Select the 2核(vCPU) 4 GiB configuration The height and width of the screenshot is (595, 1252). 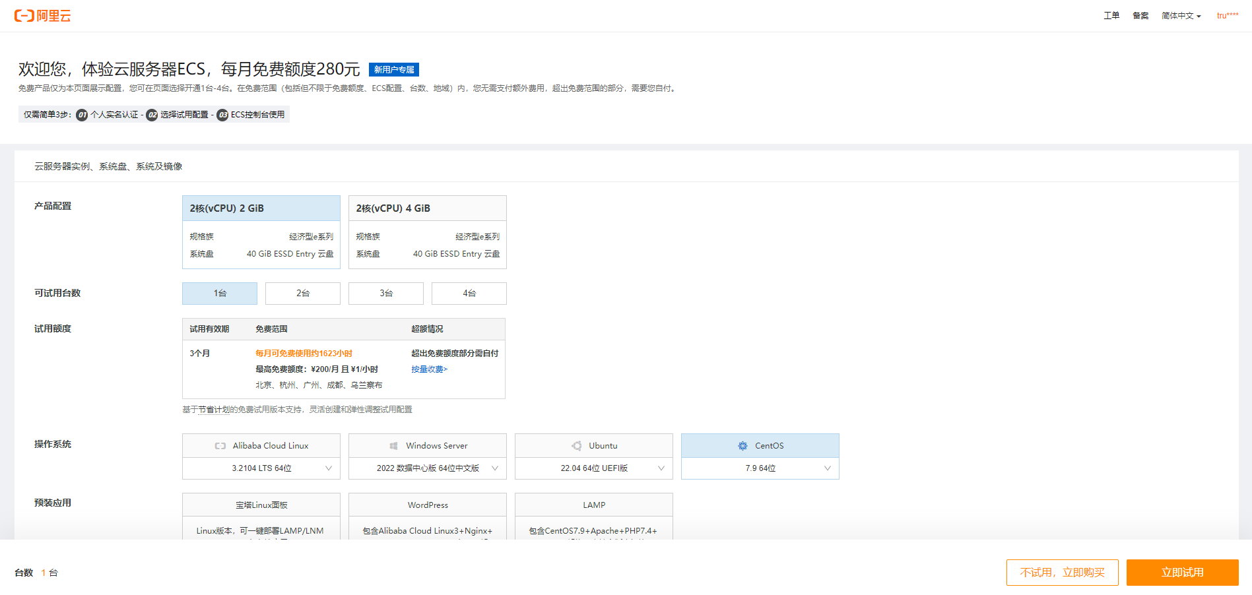coord(428,232)
